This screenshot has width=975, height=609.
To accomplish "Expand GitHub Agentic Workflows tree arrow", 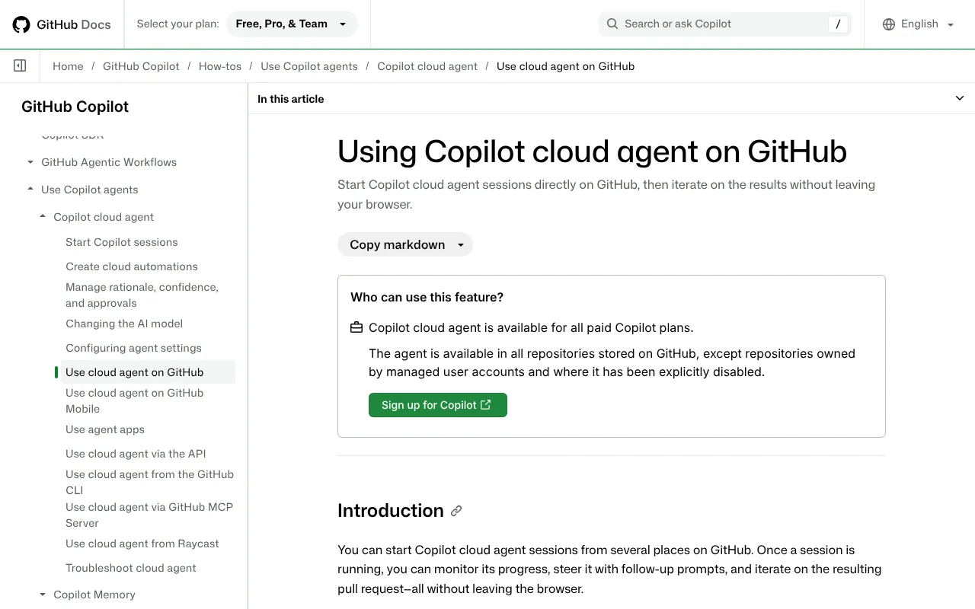I will (30, 162).
